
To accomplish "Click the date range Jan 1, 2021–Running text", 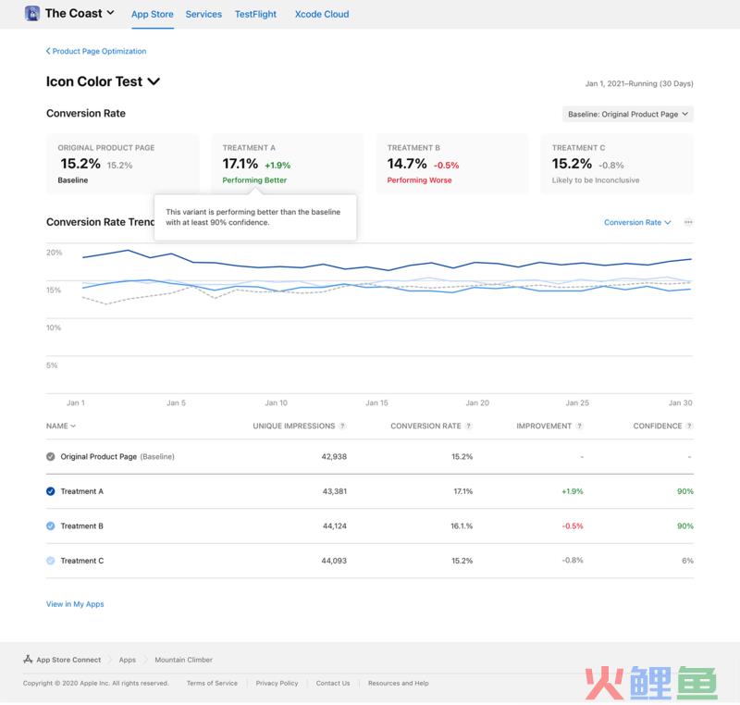I will pyautogui.click(x=639, y=83).
